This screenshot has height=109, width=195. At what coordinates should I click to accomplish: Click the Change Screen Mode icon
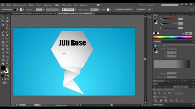[5, 83]
